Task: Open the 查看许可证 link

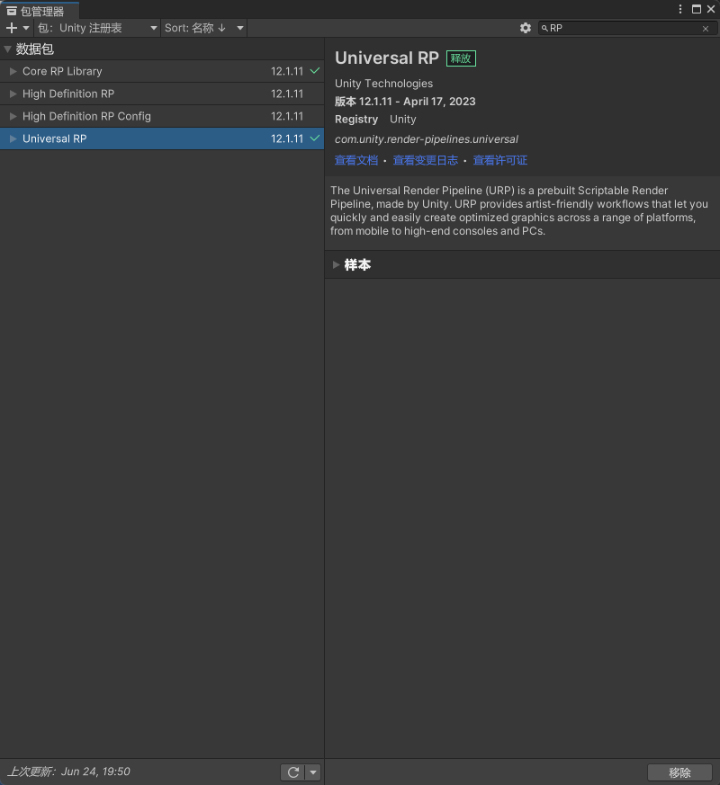Action: coord(500,160)
